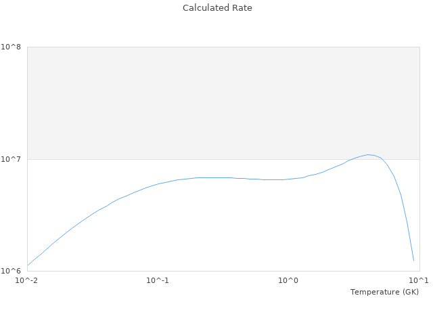The width and height of the screenshot is (433, 325).
Task: Click the 10^-2 x-axis tick label
Action: 27,280
